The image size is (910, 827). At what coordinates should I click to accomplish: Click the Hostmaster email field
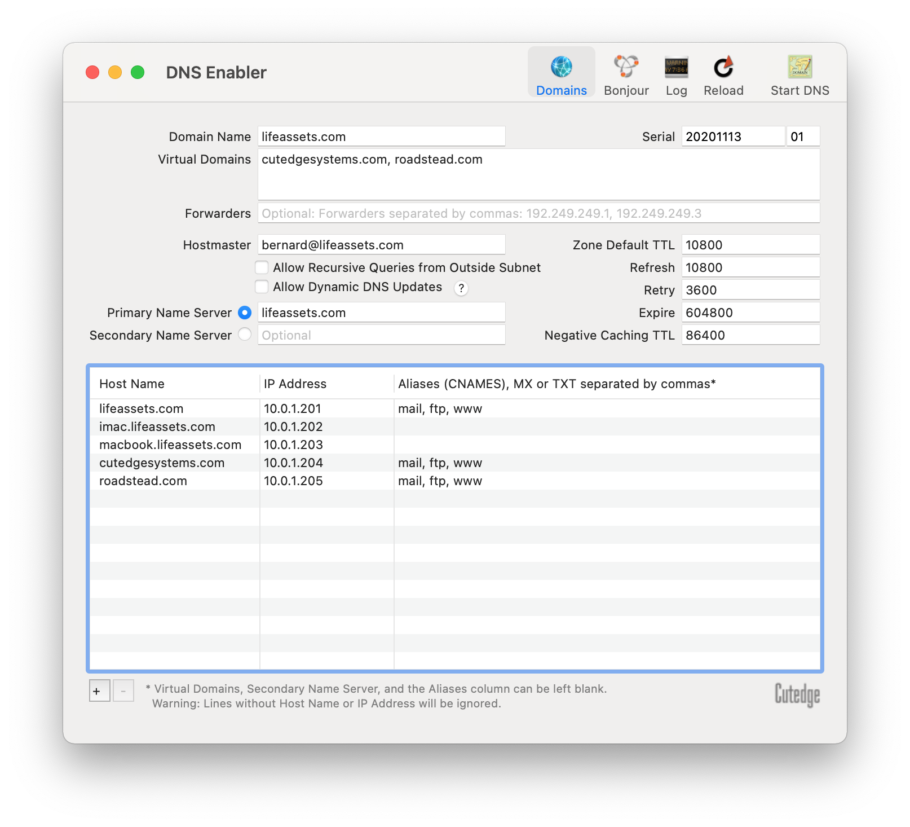pos(381,245)
